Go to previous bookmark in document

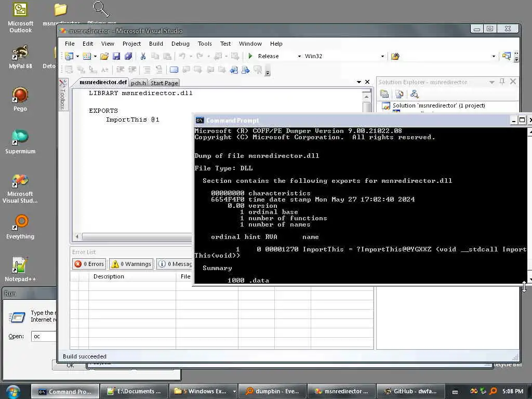[x=234, y=70]
